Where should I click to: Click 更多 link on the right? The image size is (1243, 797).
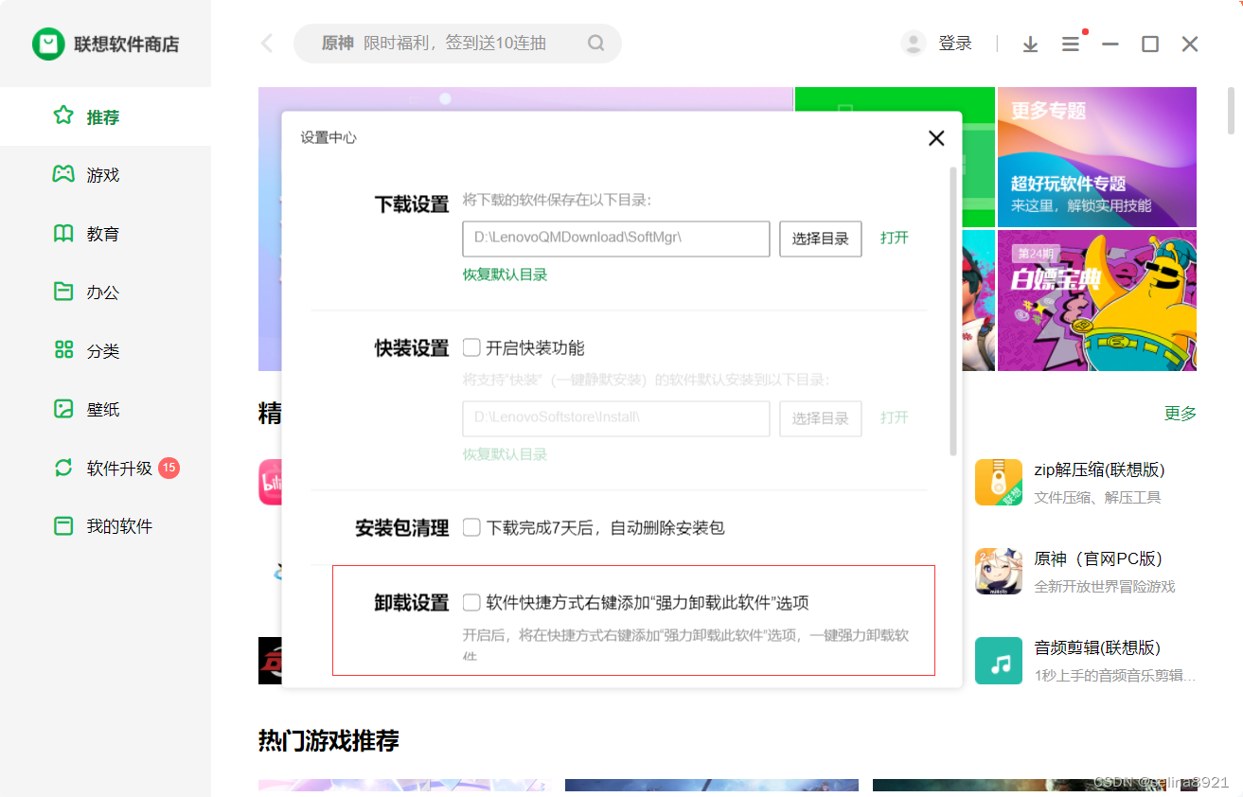click(x=1181, y=413)
